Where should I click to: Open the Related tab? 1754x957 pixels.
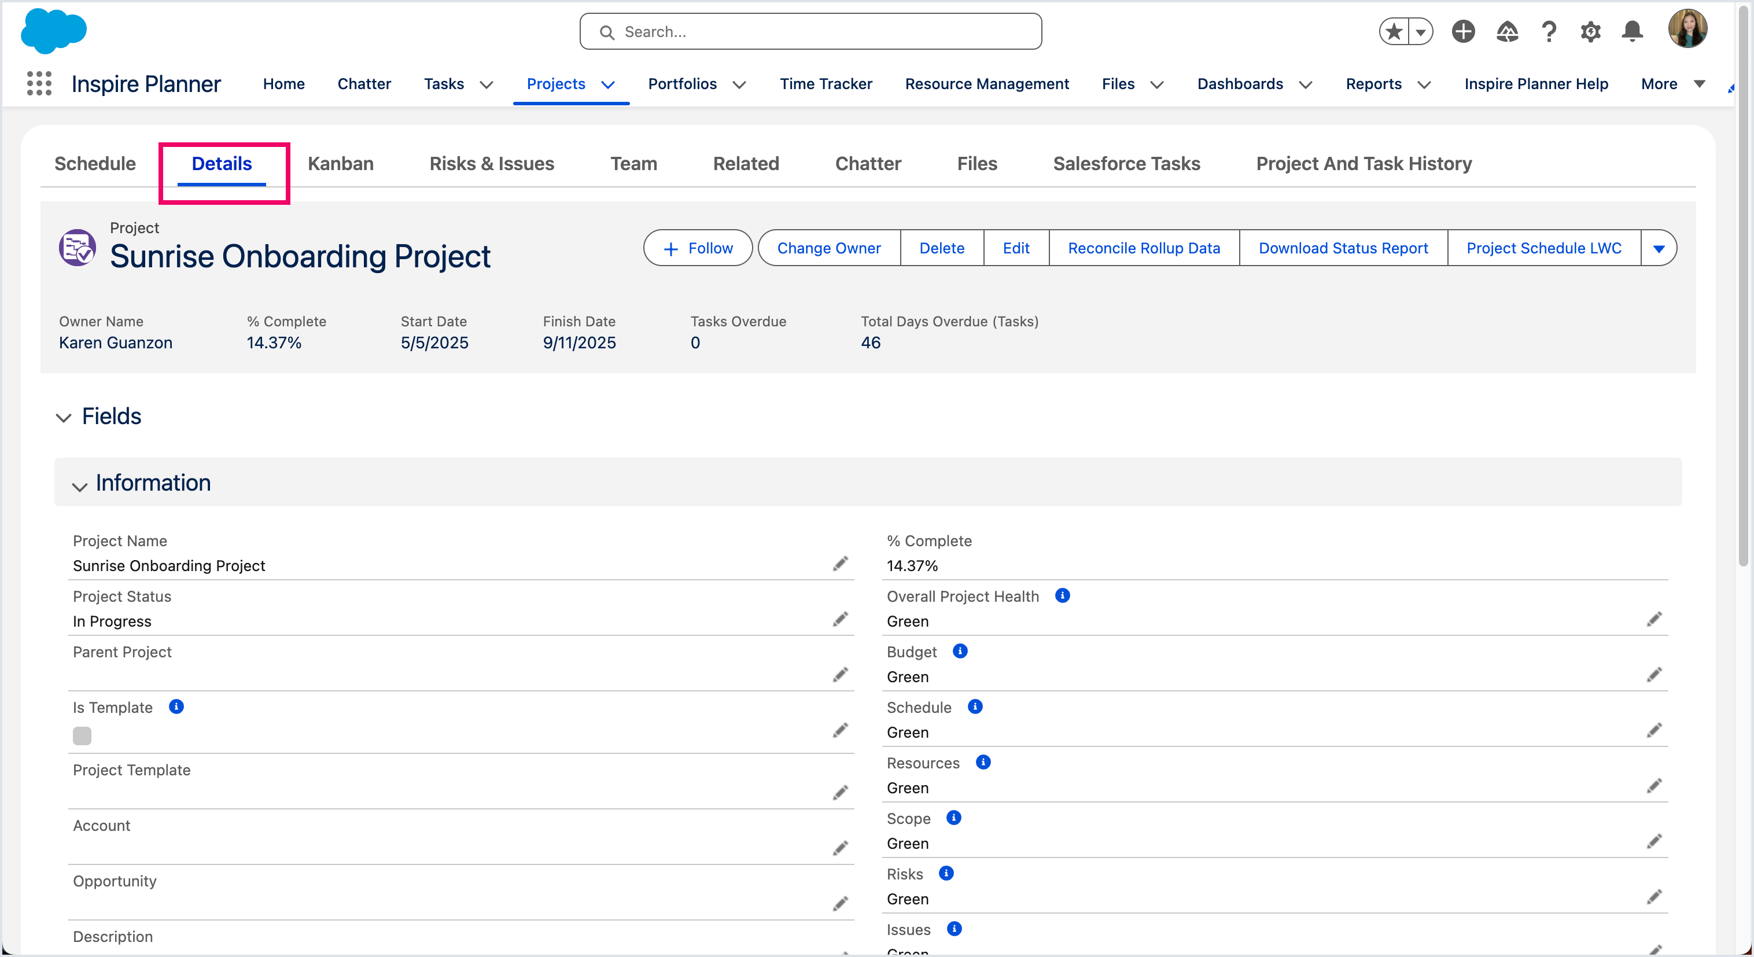coord(746,164)
